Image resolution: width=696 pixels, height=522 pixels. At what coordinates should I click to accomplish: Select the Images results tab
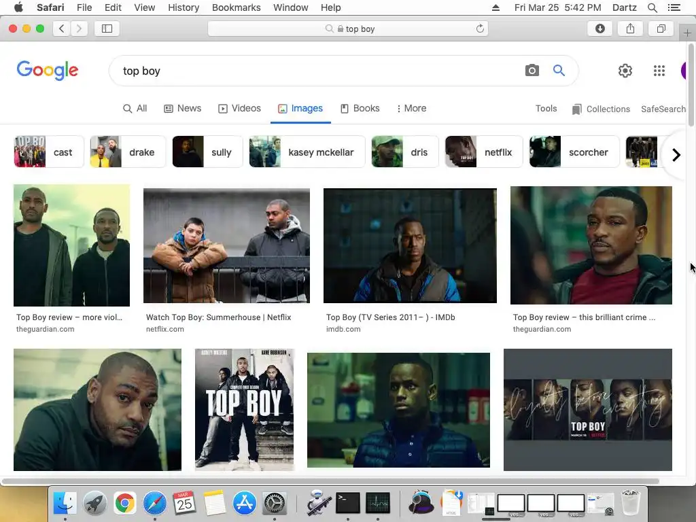pos(300,108)
